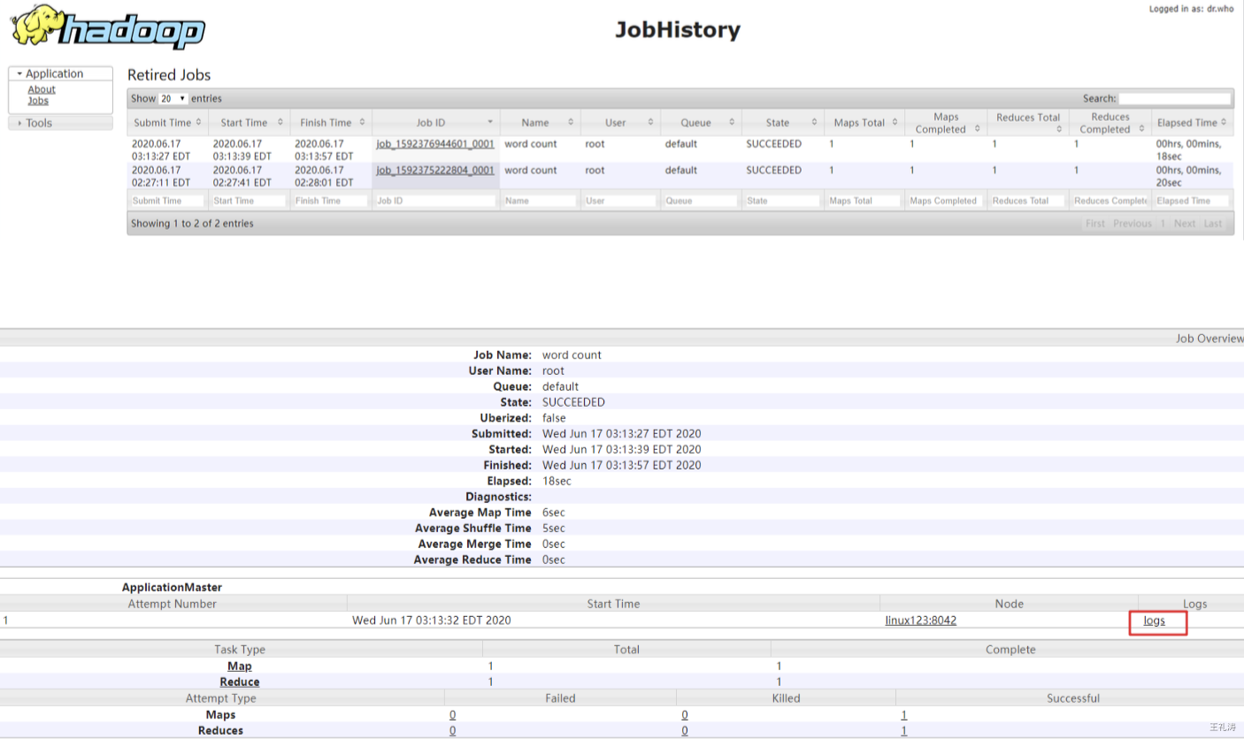The width and height of the screenshot is (1244, 739).
Task: Open the Failed count link for Maps
Action: click(x=453, y=714)
